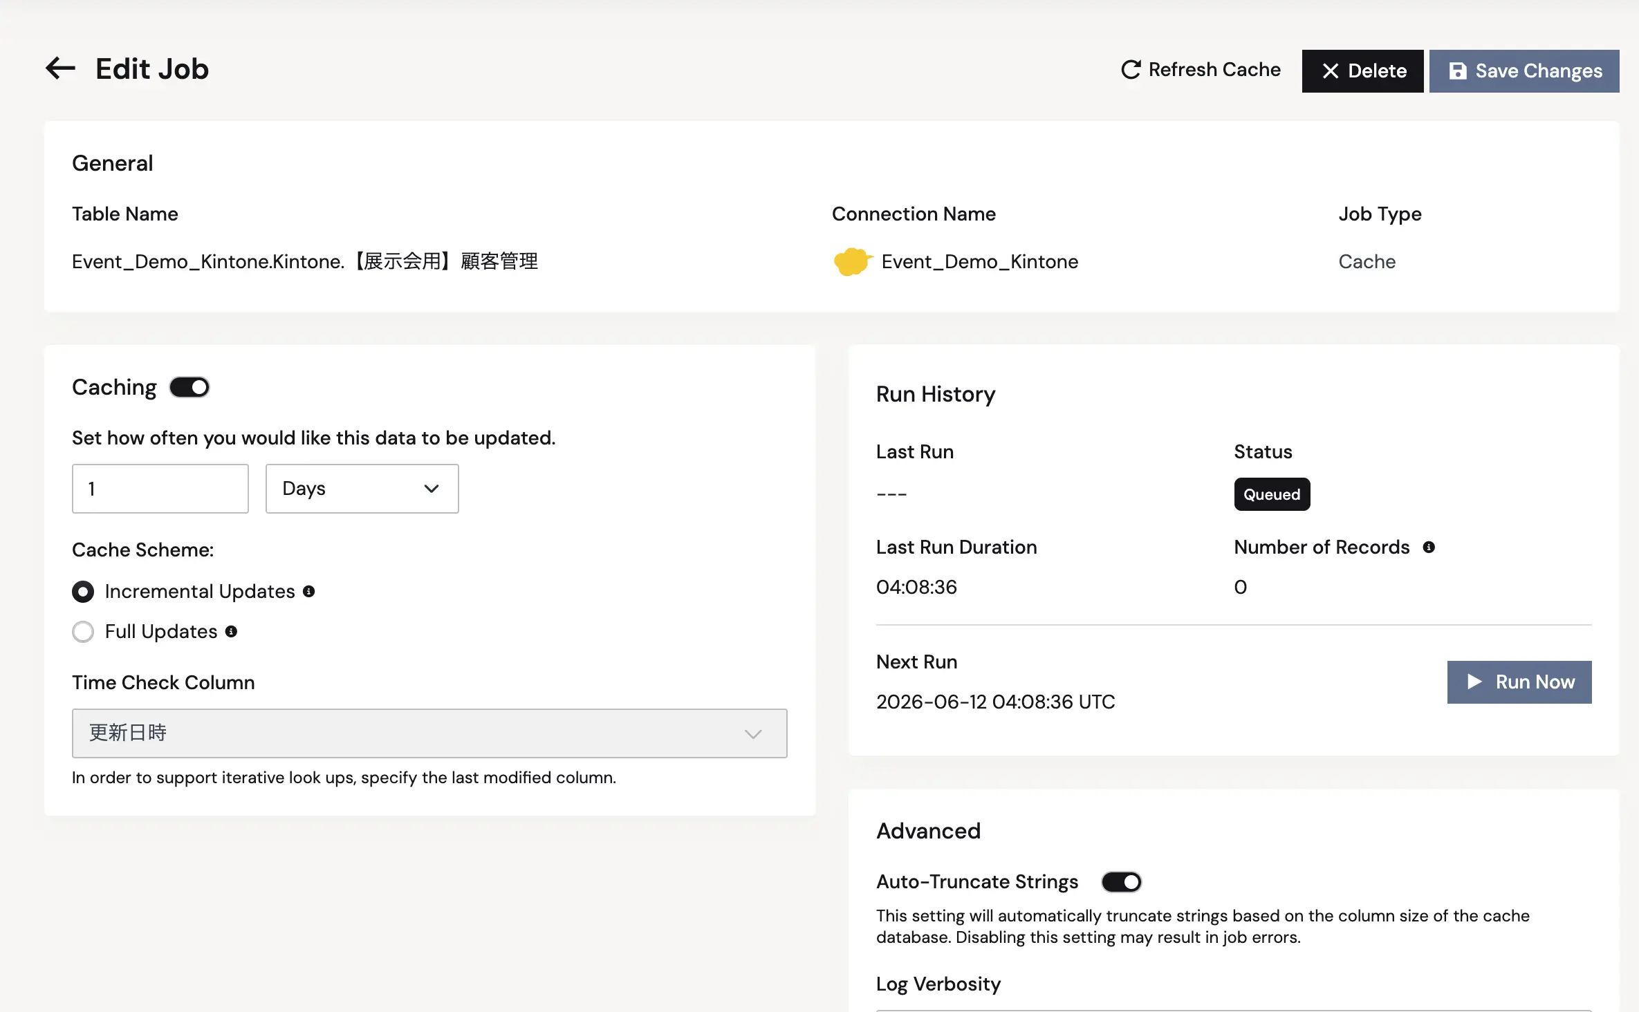
Task: Click the Next Run time 2026-06-12 04:08:36 UTC
Action: tap(996, 702)
